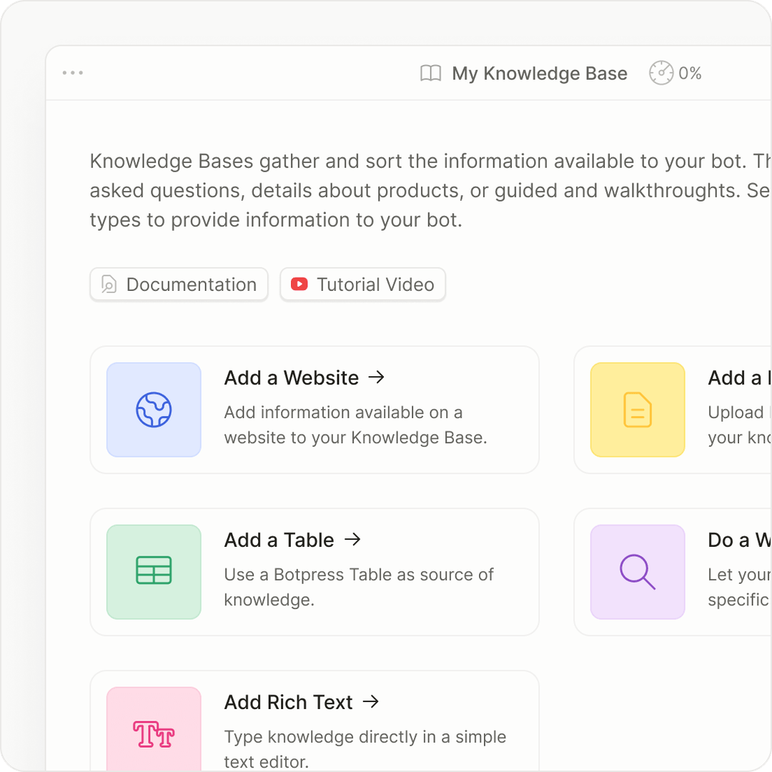Click the Add a Table card description text
The image size is (772, 772).
click(359, 586)
